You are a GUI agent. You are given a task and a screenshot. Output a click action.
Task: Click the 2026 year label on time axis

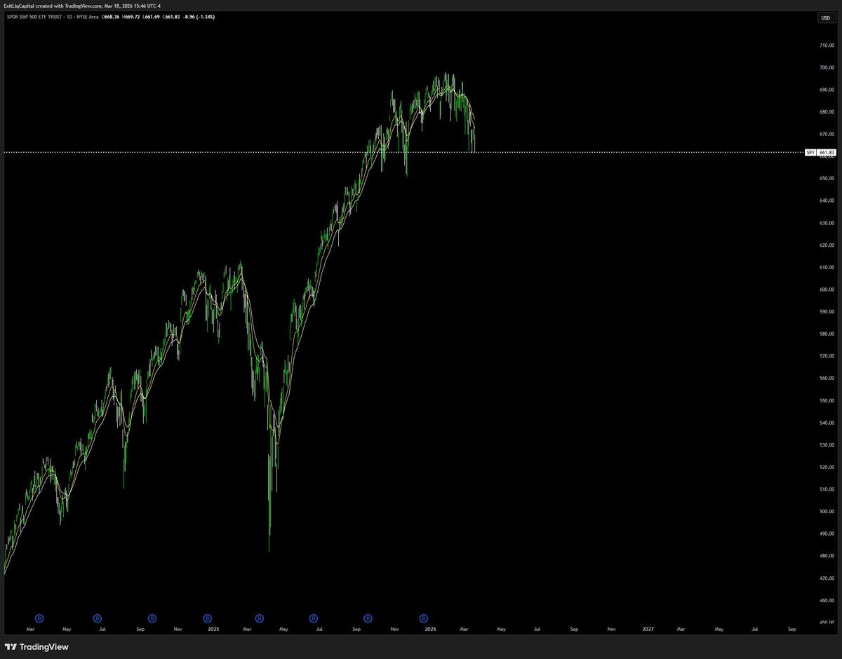[x=430, y=630]
